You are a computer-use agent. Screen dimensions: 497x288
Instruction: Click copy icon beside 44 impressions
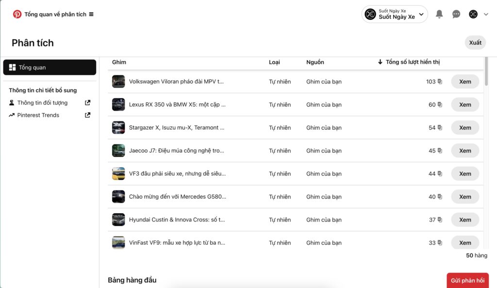pyautogui.click(x=440, y=173)
